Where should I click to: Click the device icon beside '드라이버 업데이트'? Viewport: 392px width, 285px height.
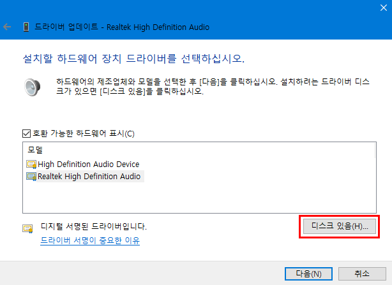(26, 27)
